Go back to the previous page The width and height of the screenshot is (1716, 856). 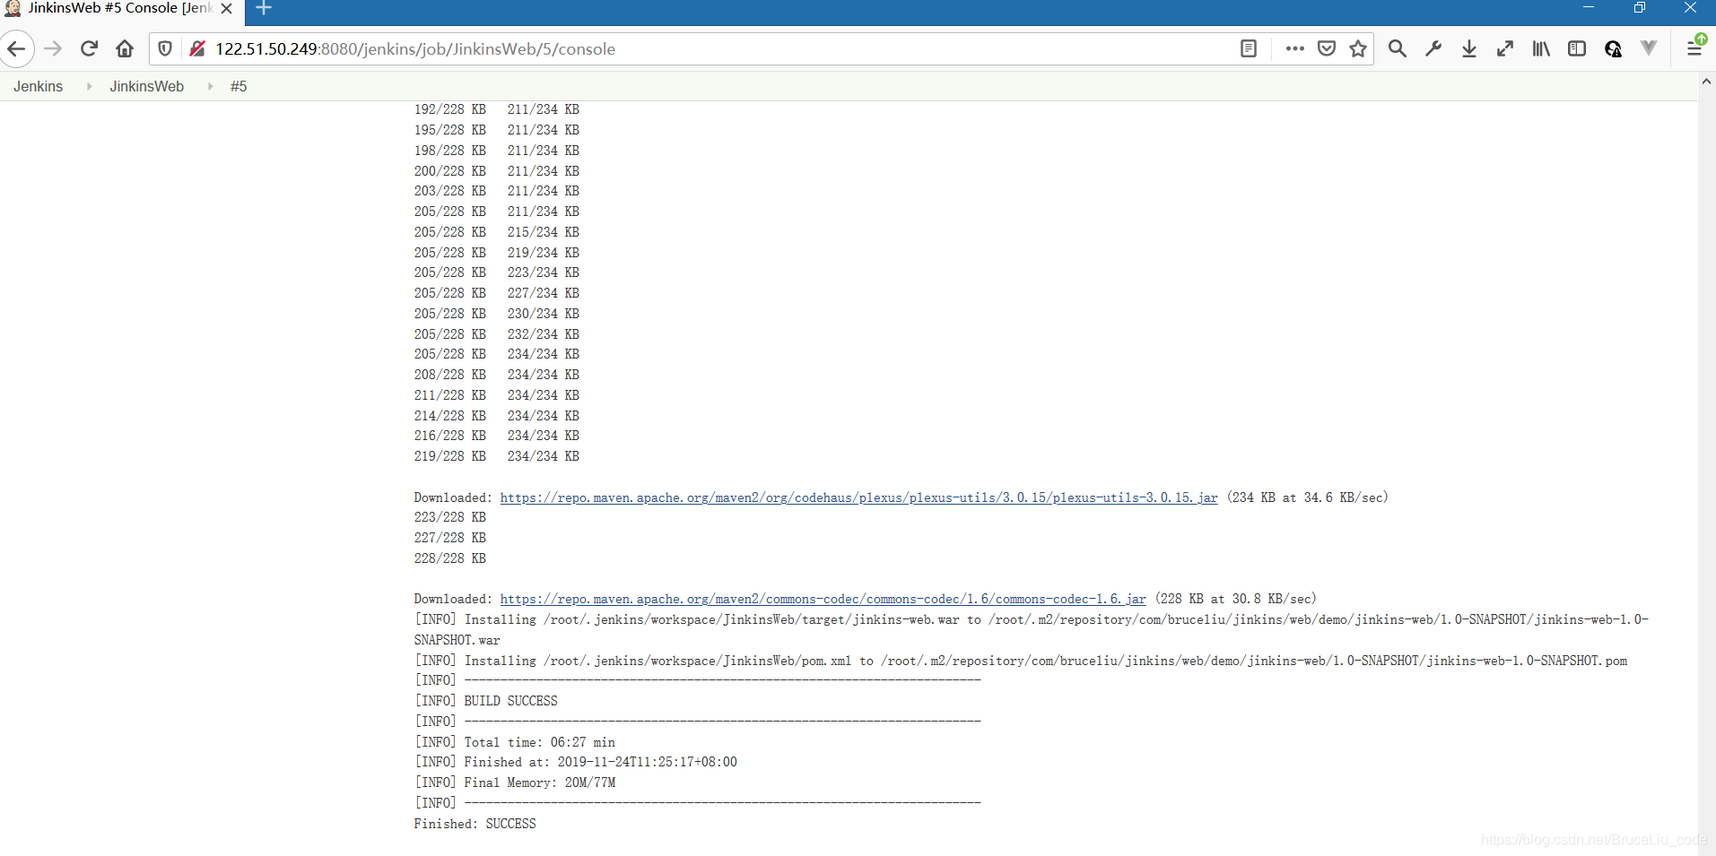point(17,48)
